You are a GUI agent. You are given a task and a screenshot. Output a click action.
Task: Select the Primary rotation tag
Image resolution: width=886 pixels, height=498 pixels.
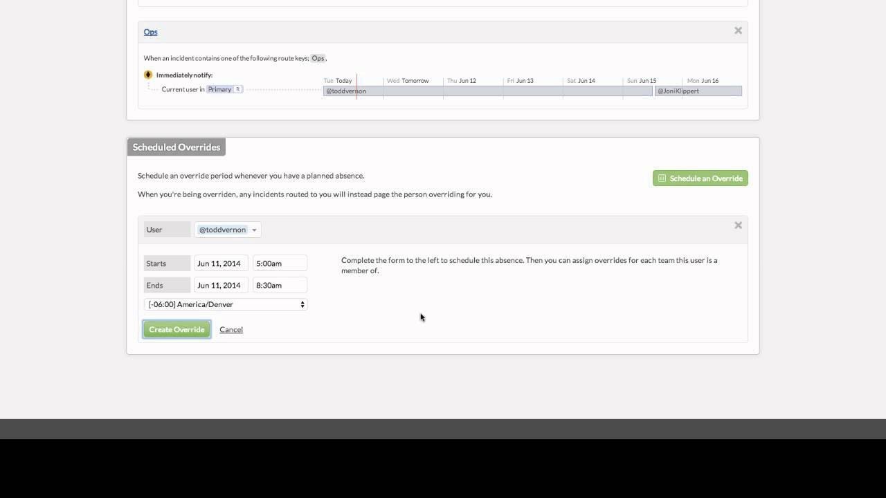coord(224,89)
